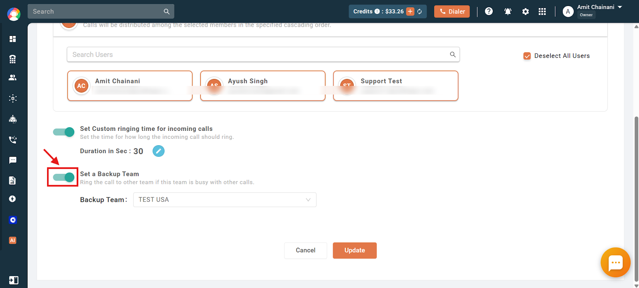This screenshot has width=639, height=288.
Task: Open the help question mark icon
Action: coord(489,12)
